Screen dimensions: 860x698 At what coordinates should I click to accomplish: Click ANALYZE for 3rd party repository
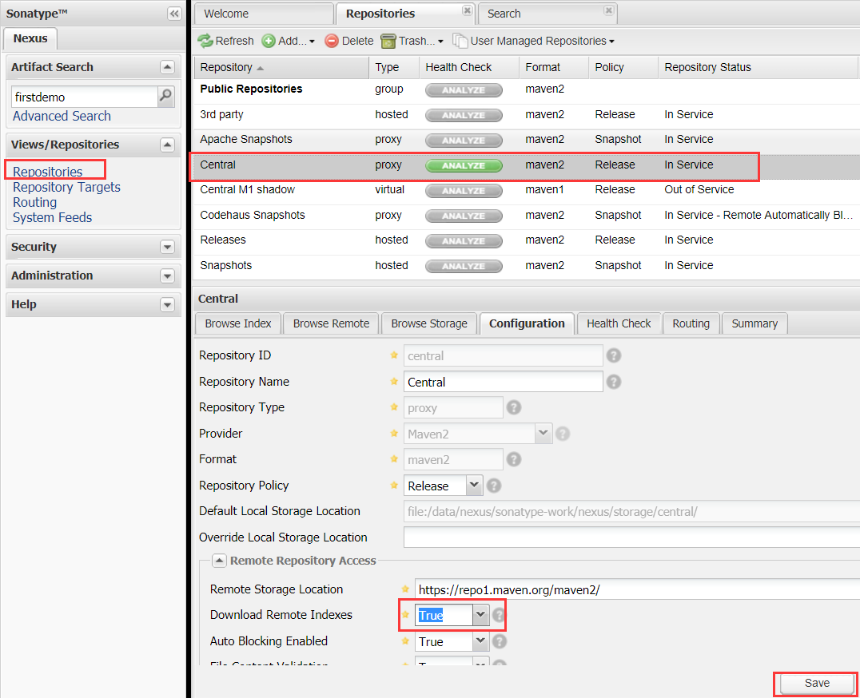pyautogui.click(x=464, y=115)
